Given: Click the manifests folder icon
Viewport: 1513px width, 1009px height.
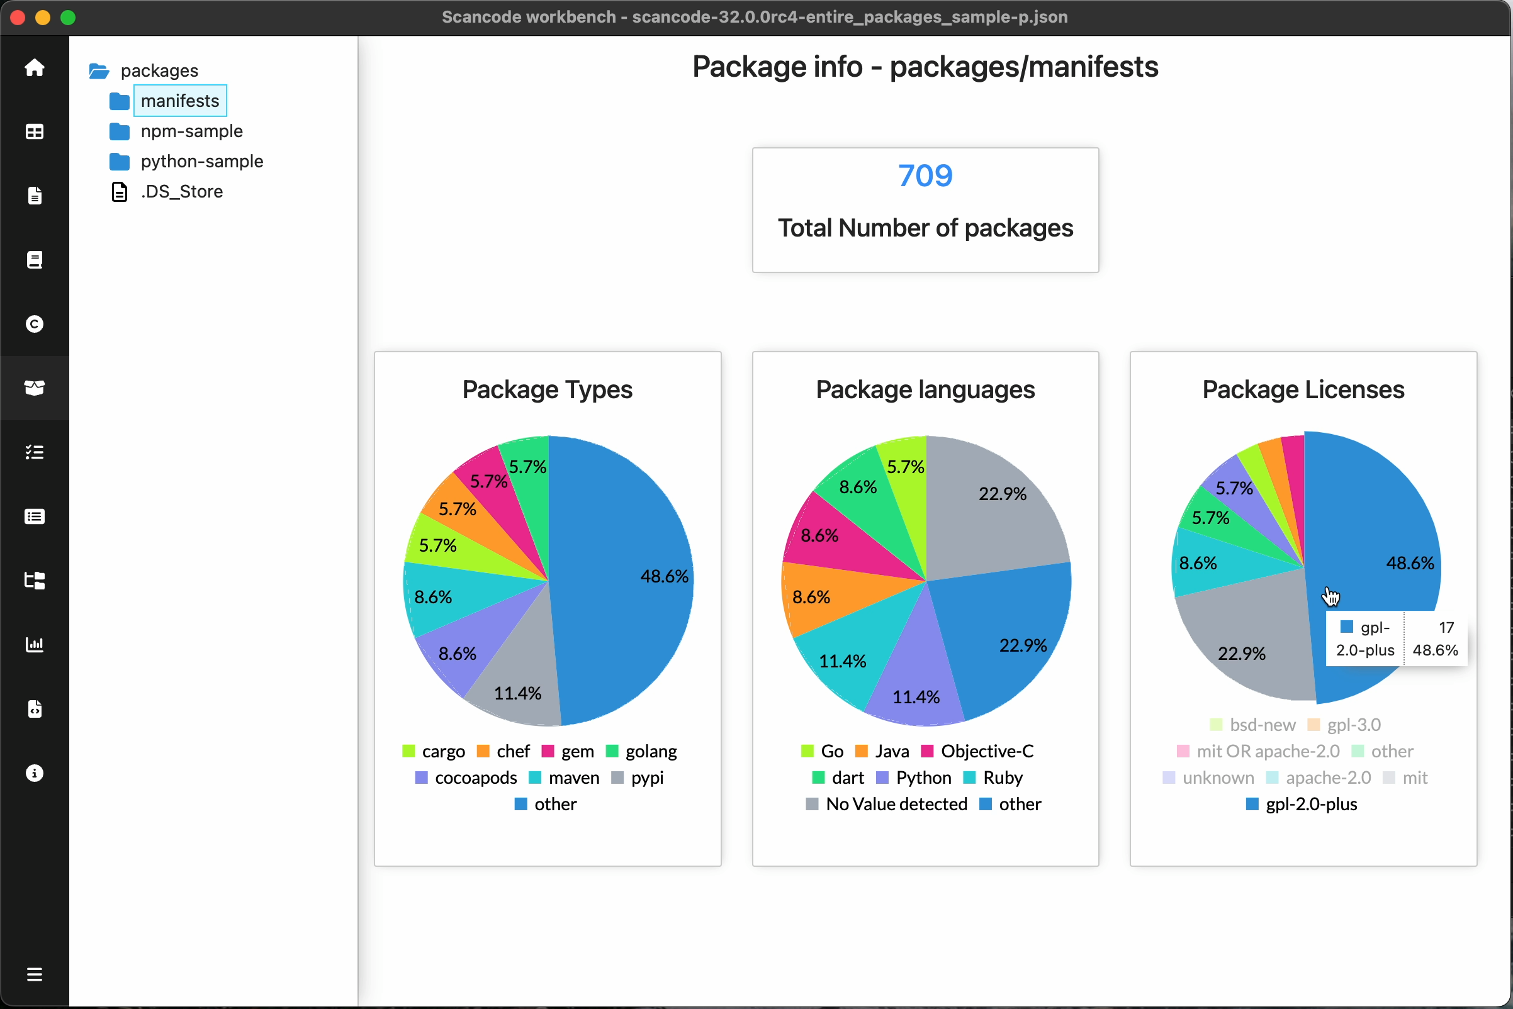Looking at the screenshot, I should [x=120, y=101].
